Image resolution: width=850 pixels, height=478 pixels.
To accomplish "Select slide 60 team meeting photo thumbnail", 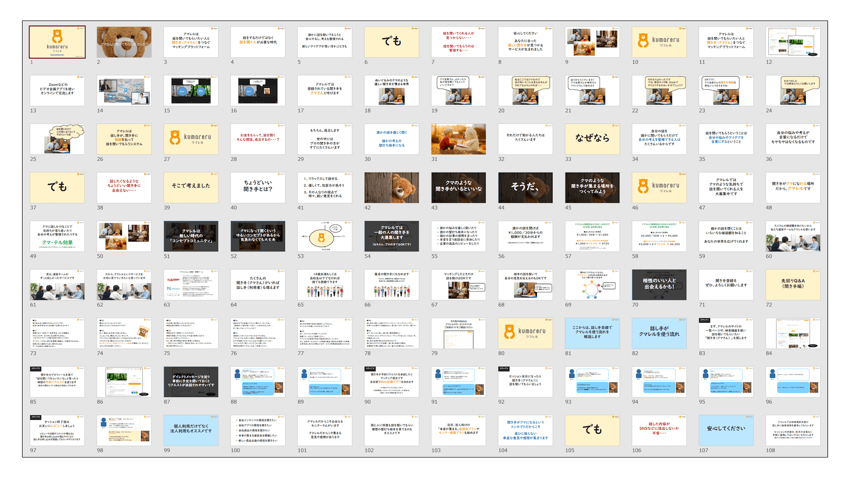I will [793, 236].
